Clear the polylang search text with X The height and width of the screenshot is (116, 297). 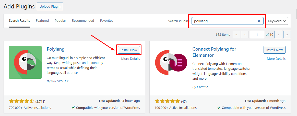(259, 21)
